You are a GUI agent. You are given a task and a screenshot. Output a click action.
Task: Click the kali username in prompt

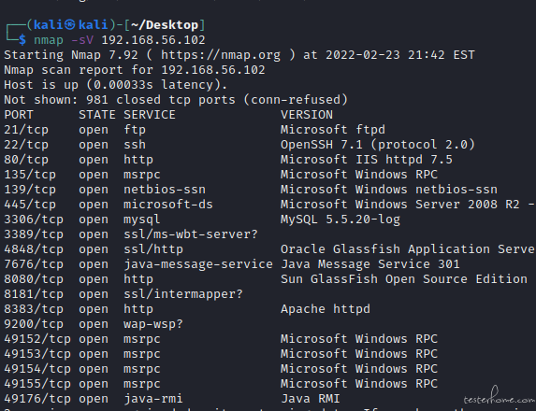[49, 25]
